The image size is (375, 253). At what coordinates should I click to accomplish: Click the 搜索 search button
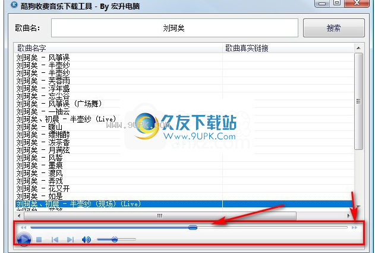click(333, 28)
